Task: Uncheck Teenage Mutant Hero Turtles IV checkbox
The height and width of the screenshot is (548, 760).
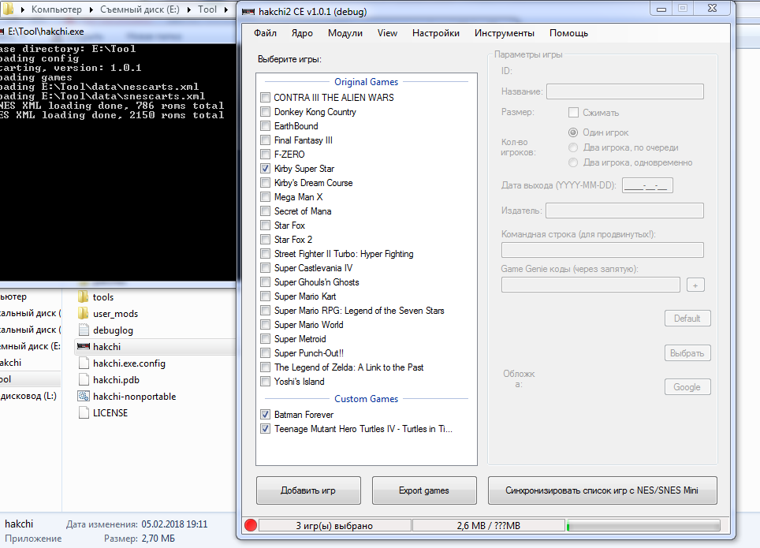Action: point(265,429)
